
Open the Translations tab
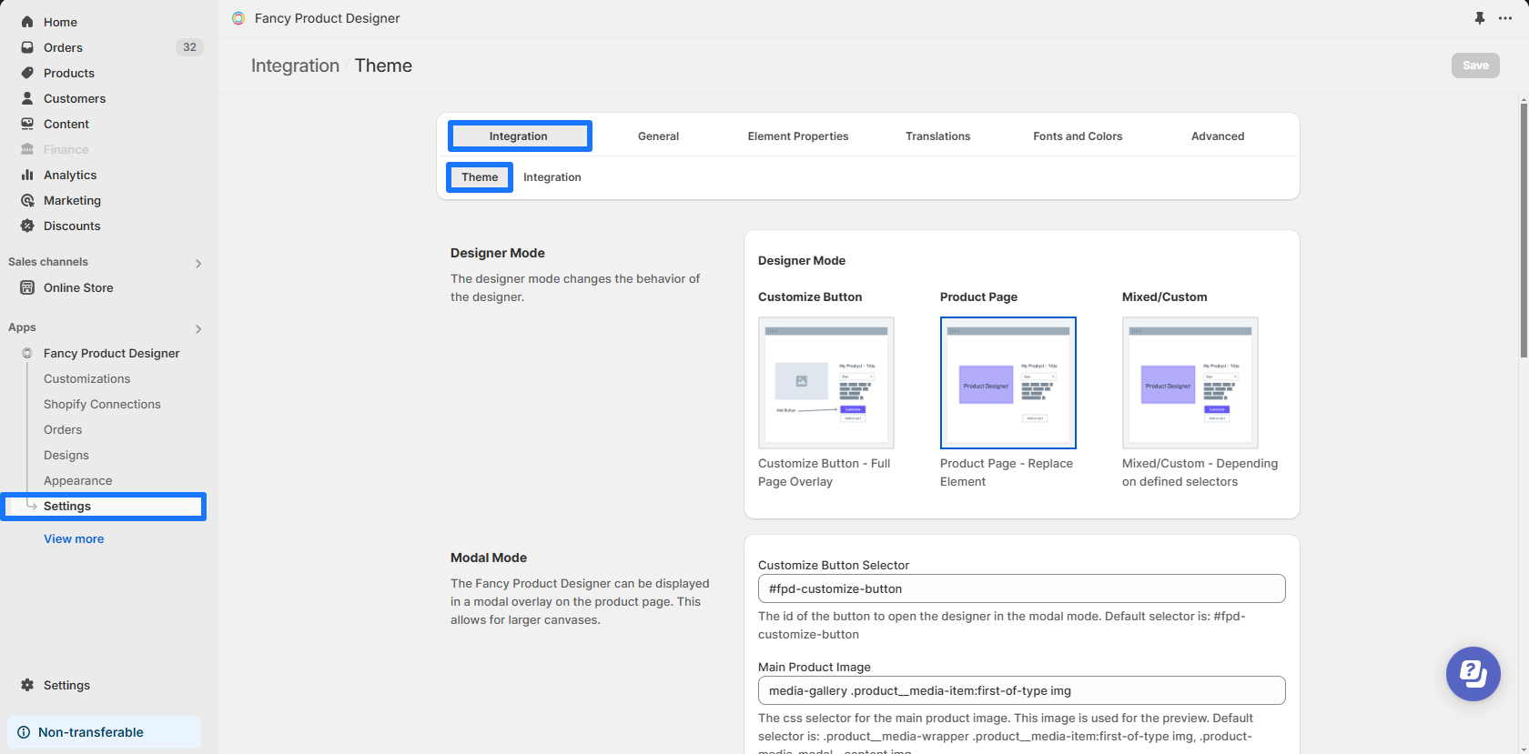(937, 136)
